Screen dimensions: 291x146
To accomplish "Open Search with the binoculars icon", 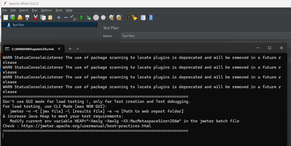I will (127, 17).
